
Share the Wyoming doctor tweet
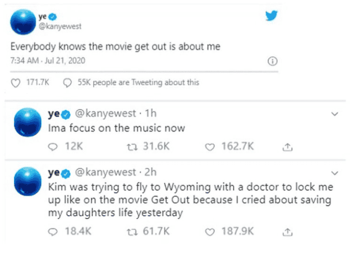point(288,232)
